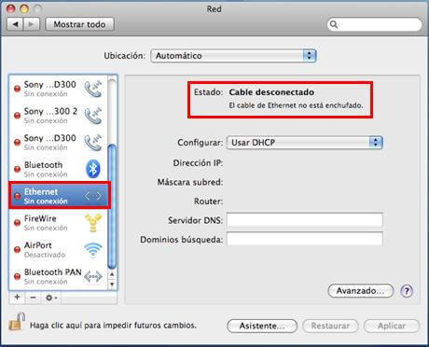Click the Bluetooth PAN arrows icon
This screenshot has width=429, height=347.
tap(93, 276)
